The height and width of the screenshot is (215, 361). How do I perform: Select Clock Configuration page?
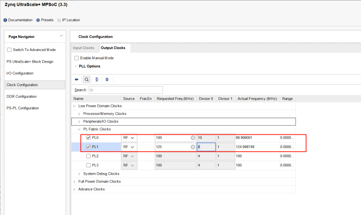tap(35, 85)
